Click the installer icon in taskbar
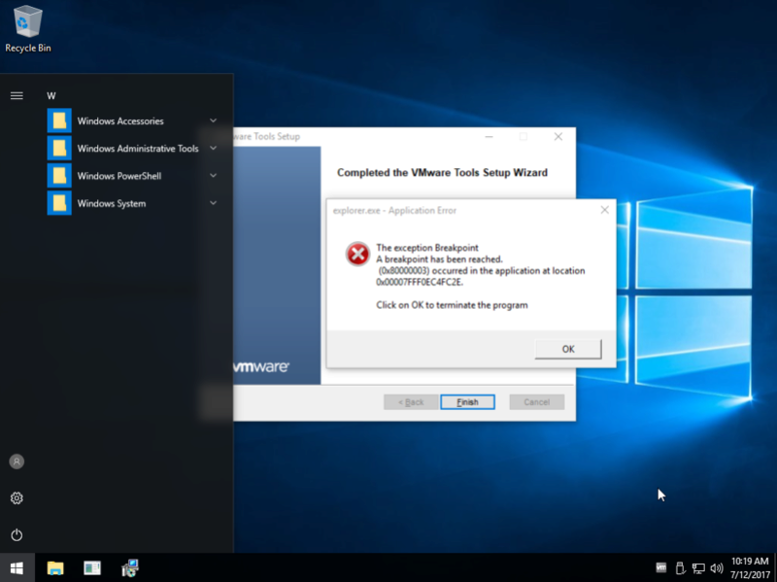This screenshot has width=777, height=582. click(x=130, y=568)
